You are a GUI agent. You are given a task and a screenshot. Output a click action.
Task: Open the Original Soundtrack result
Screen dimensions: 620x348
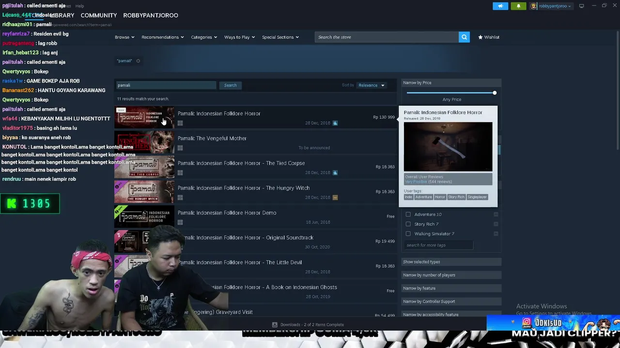[x=256, y=242]
